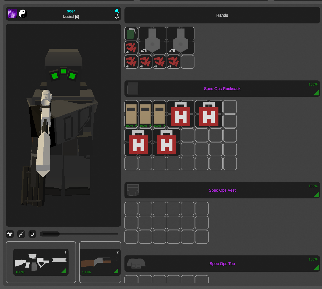Click the shirt icon in Spec Ops Top bar

136,264
